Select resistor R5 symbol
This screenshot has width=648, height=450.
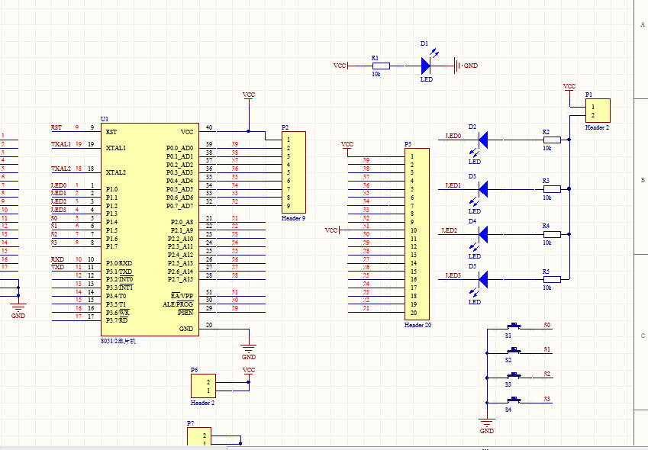552,279
